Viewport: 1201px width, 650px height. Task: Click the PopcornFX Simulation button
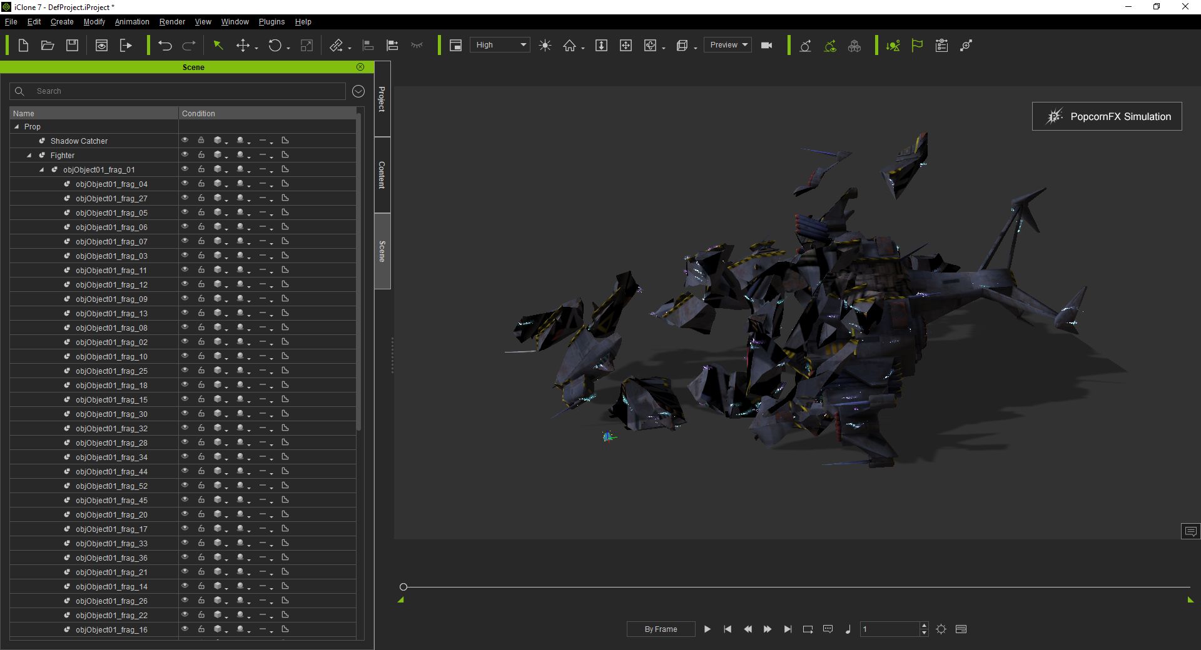(1107, 116)
